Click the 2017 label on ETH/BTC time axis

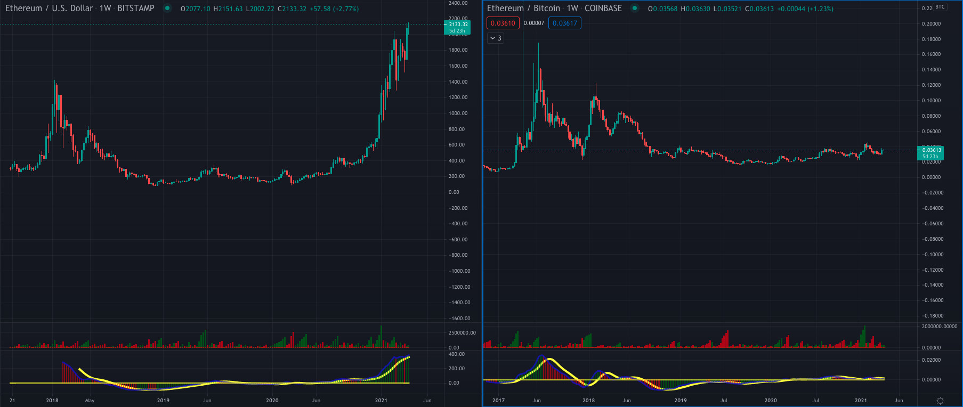pos(498,401)
